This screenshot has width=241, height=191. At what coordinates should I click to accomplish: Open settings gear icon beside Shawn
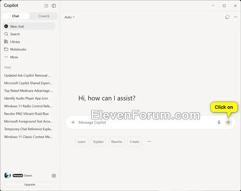coord(54,176)
